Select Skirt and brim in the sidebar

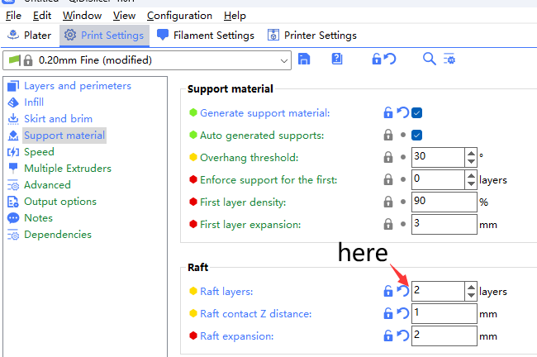click(x=58, y=119)
